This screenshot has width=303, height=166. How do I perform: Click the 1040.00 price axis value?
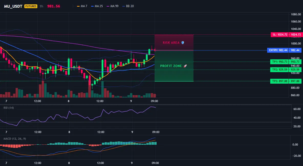click(x=296, y=29)
